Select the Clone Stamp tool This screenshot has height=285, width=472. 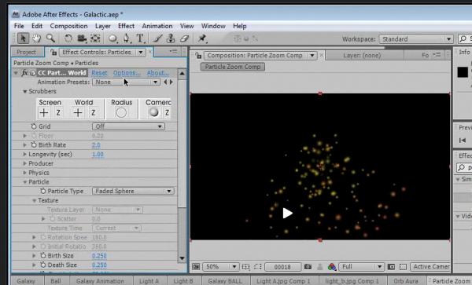click(171, 38)
